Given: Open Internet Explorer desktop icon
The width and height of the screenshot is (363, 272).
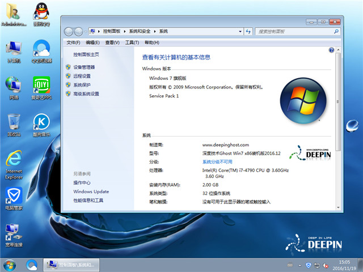Looking at the screenshot, I should (x=14, y=165).
